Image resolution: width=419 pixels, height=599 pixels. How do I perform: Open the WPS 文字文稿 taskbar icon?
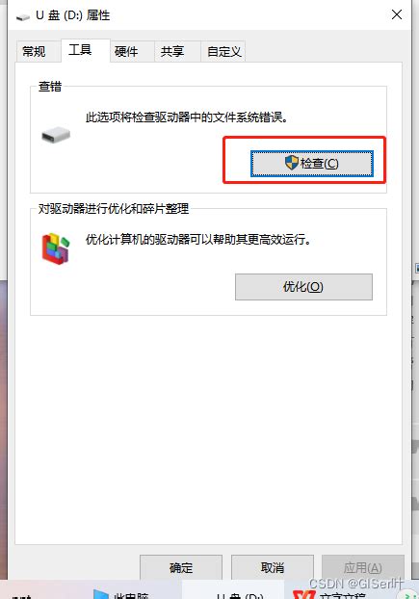[x=304, y=594]
